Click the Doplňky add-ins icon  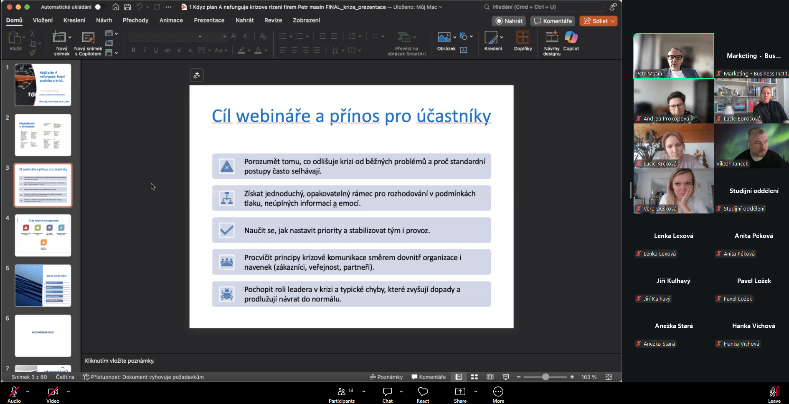523,38
